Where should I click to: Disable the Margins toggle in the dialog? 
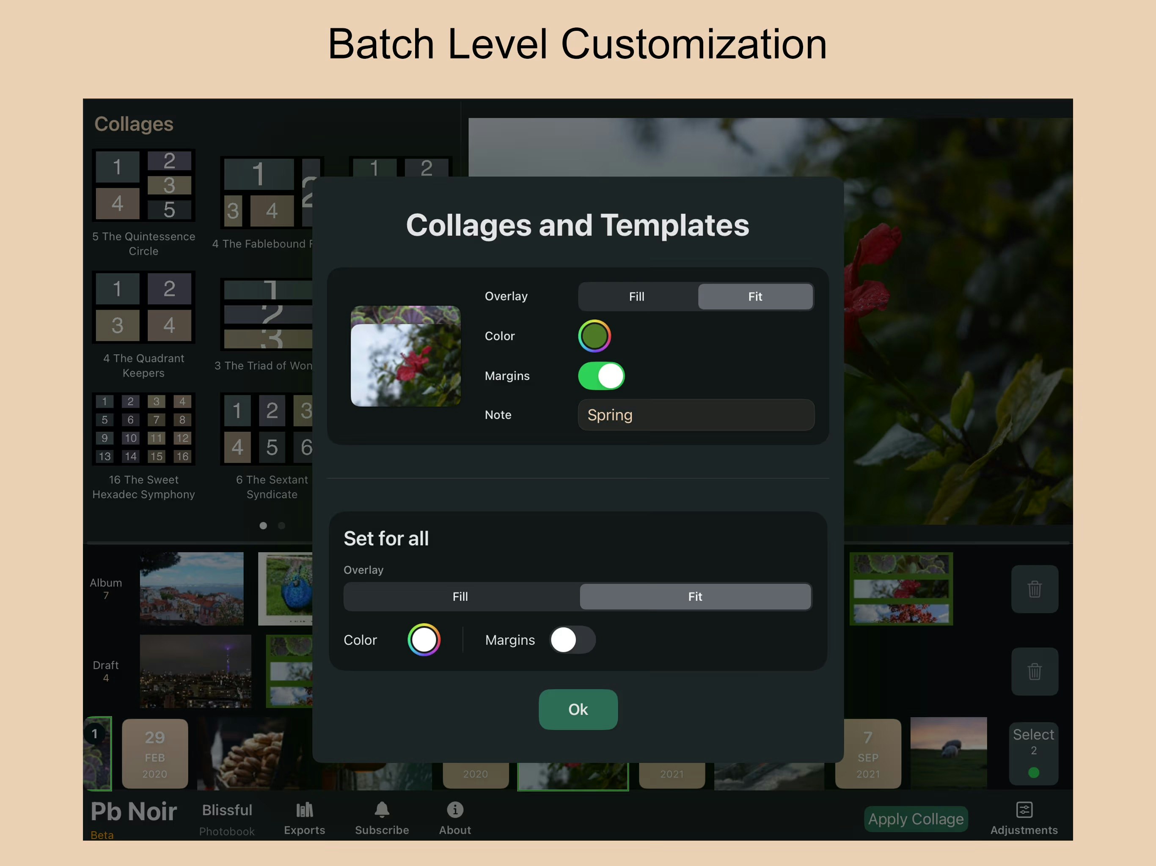(x=600, y=375)
